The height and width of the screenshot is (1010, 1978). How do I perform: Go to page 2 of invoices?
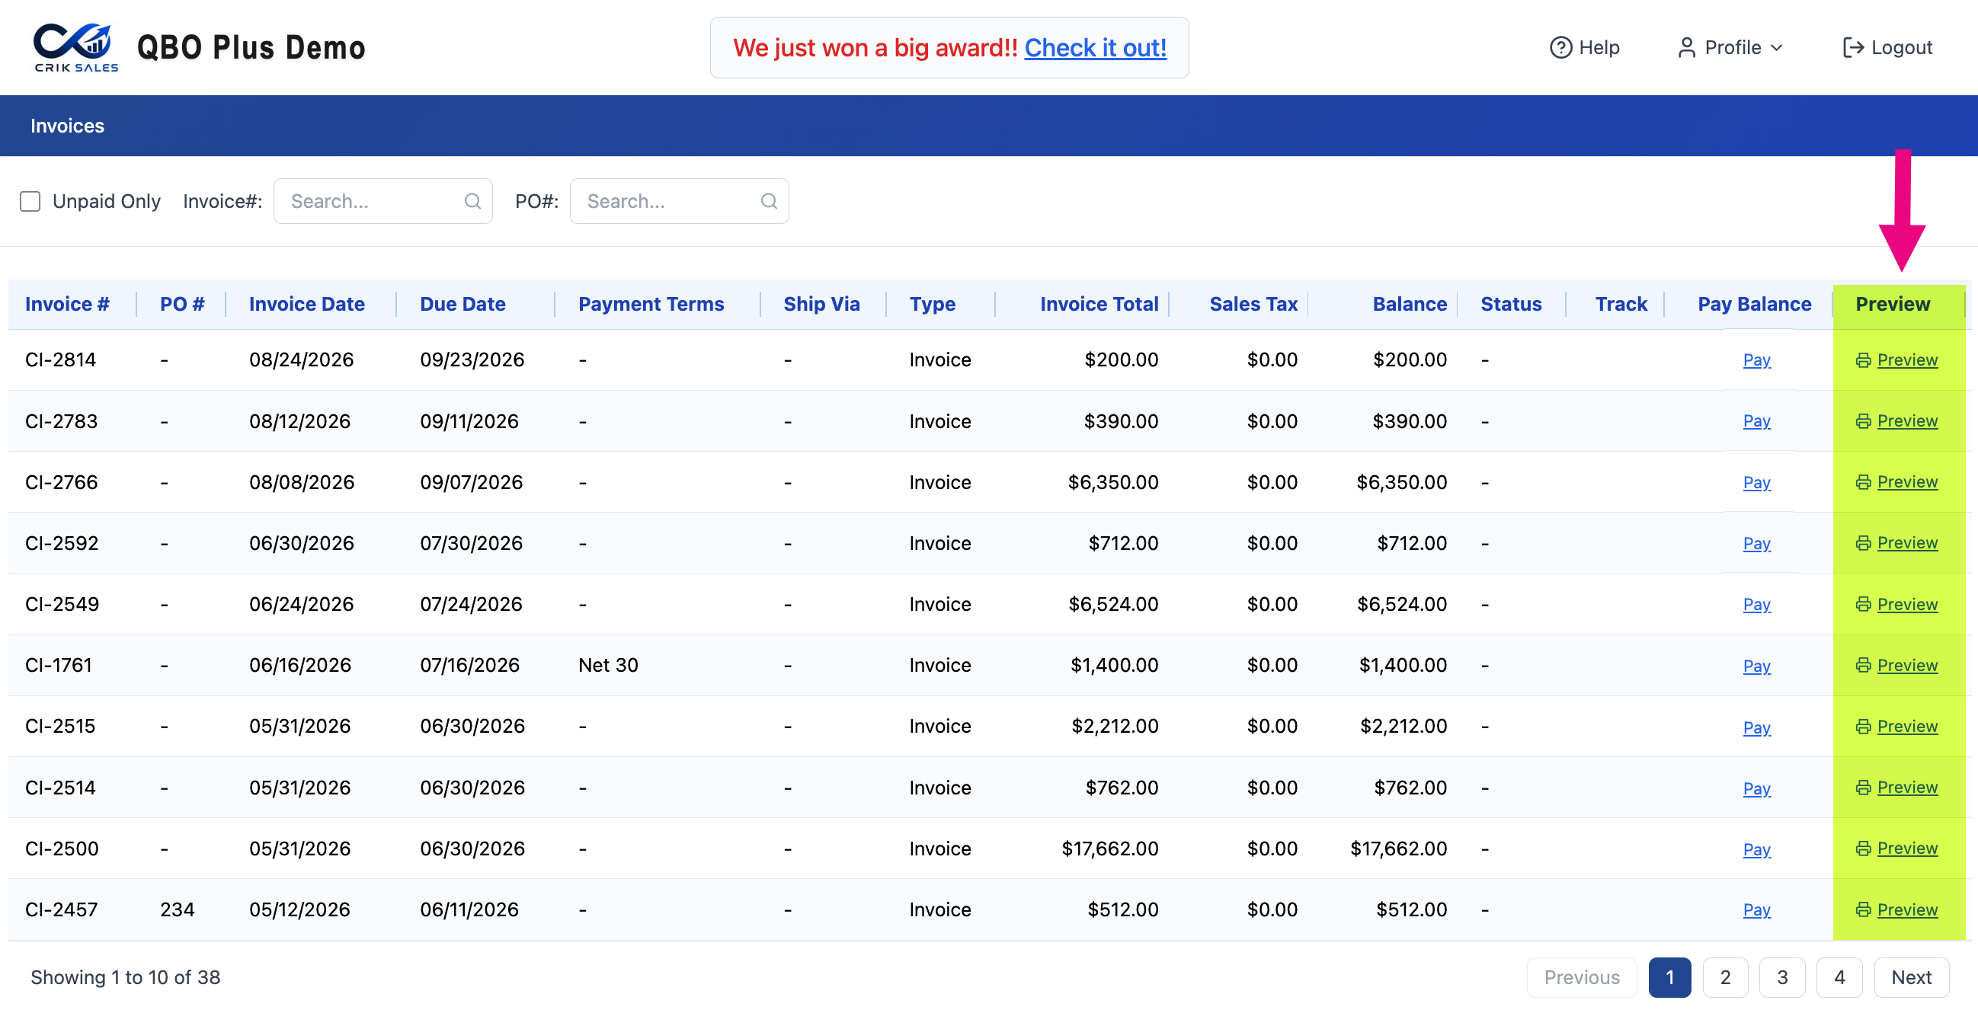pos(1724,977)
